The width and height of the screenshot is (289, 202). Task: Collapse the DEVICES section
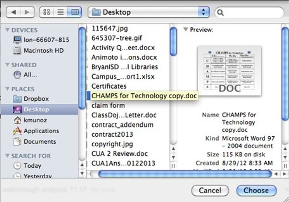tap(7, 30)
